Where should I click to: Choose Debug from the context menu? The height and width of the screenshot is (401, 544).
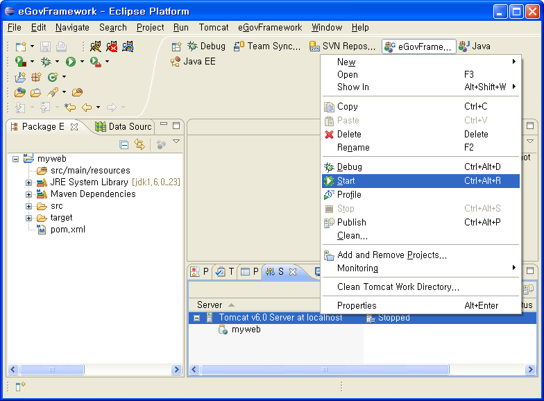pos(420,167)
